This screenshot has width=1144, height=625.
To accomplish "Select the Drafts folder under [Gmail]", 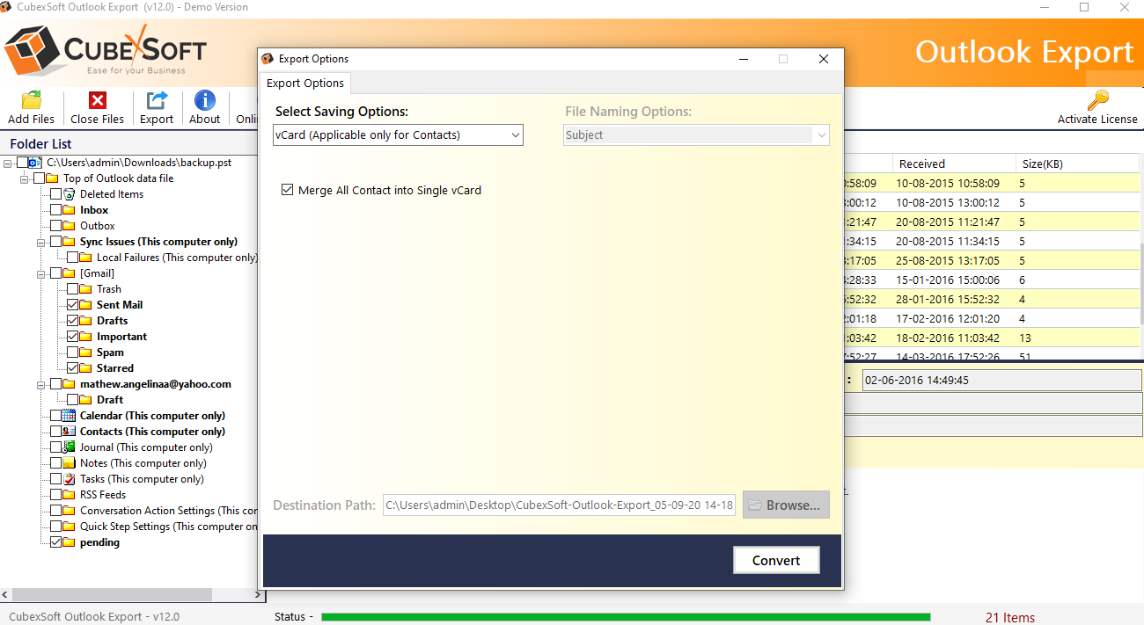I will click(113, 321).
